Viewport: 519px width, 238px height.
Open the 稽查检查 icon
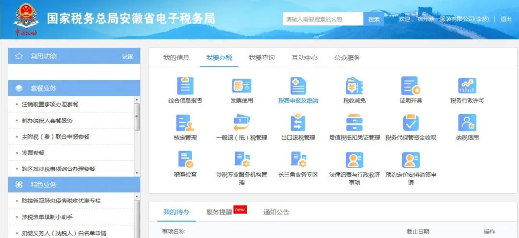(x=185, y=160)
